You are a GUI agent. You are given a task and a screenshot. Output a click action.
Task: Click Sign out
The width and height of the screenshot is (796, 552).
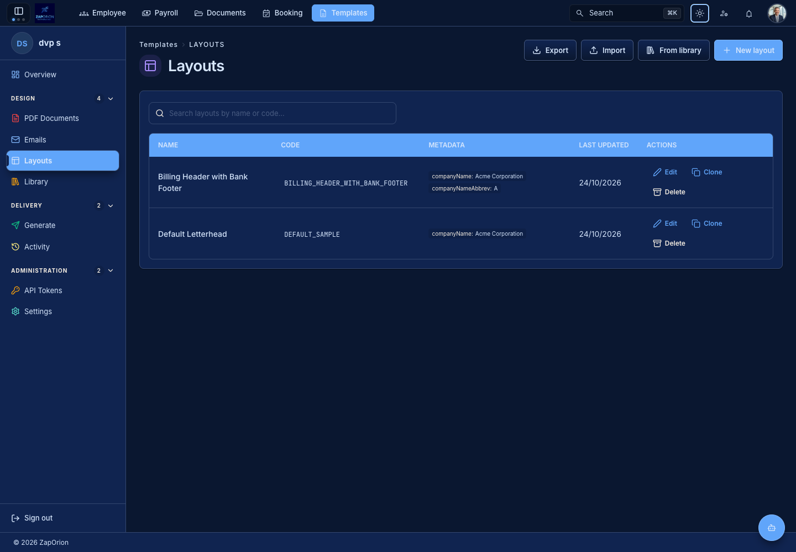tap(32, 518)
